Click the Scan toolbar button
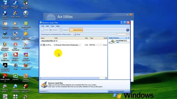The image size is (177, 99). 45,30
